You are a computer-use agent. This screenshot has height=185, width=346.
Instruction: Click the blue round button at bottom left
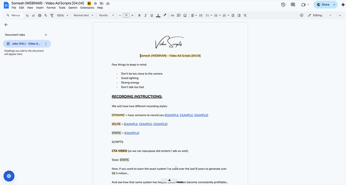tap(9, 176)
